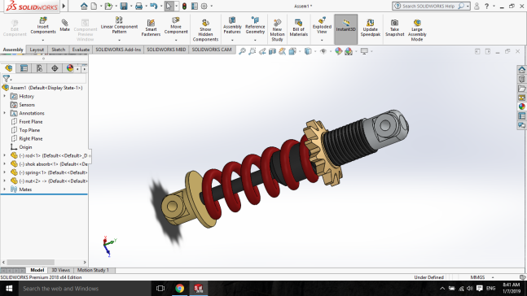Open the Options gear icon
The width and height of the screenshot is (527, 296).
[x=204, y=6]
